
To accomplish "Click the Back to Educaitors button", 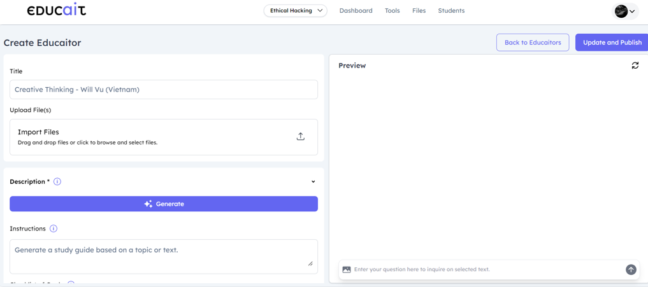I will click(x=532, y=43).
